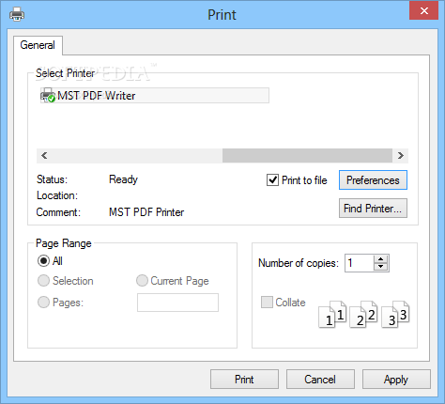Choose the Selection radio button
The image size is (445, 404).
pos(43,281)
